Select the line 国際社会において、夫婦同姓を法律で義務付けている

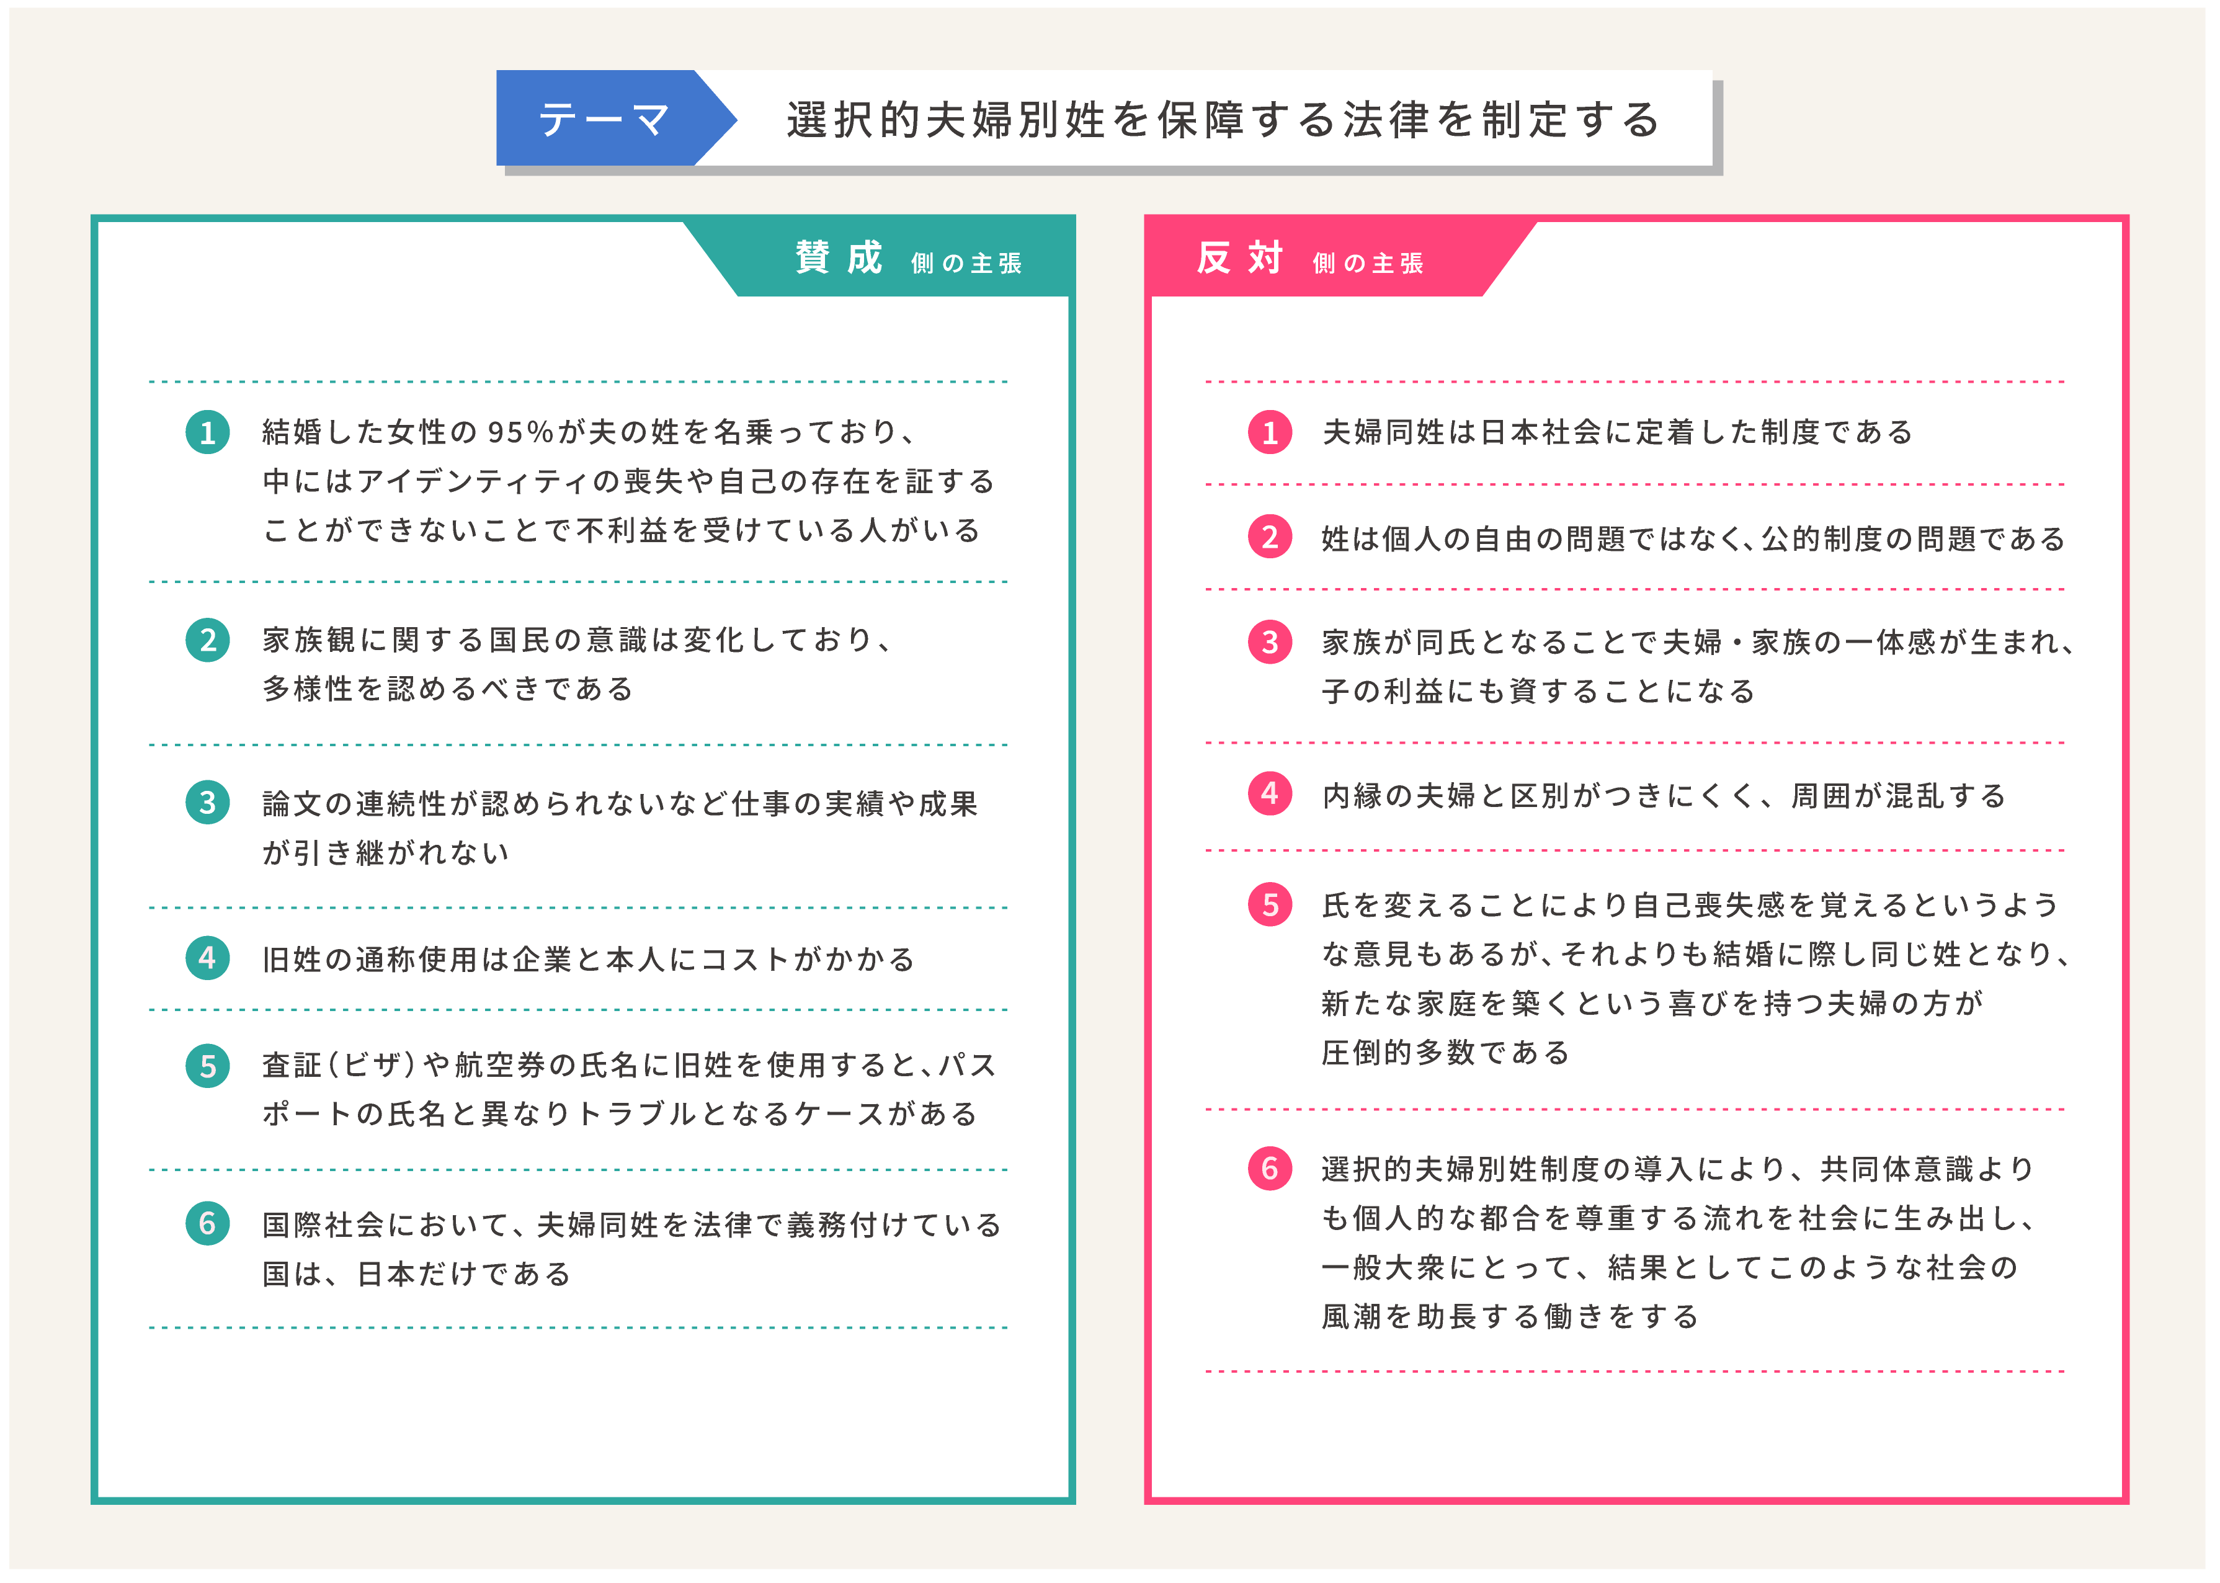pos(631,1225)
